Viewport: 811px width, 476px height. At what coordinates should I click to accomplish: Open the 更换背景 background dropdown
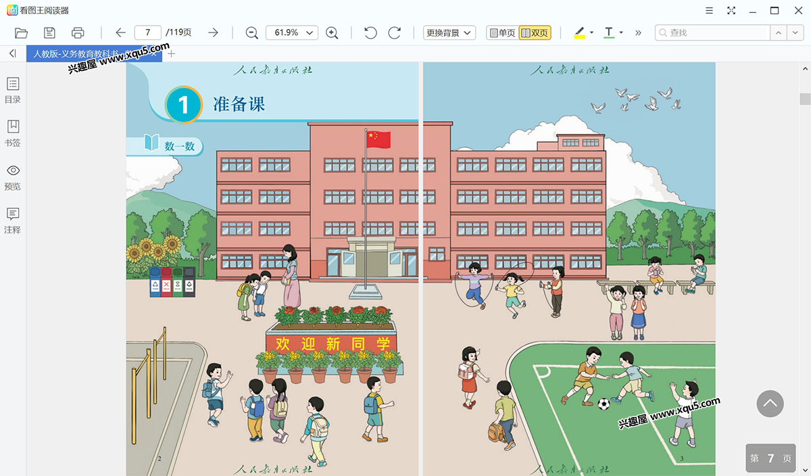pyautogui.click(x=449, y=32)
